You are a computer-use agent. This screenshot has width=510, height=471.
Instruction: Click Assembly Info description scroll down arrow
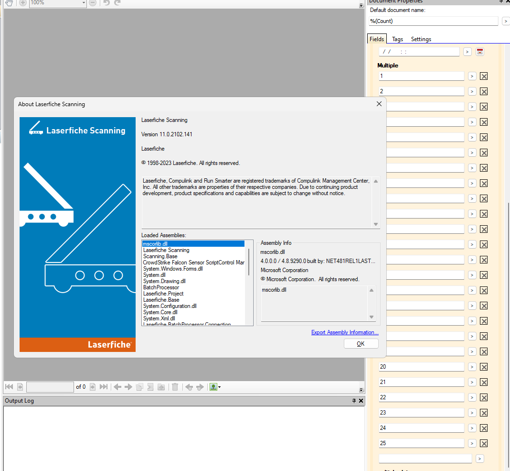(372, 317)
